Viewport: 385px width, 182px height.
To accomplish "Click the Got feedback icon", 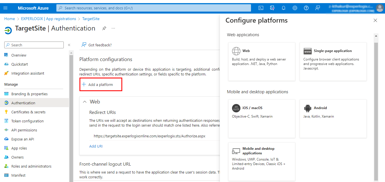I will 84,45.
